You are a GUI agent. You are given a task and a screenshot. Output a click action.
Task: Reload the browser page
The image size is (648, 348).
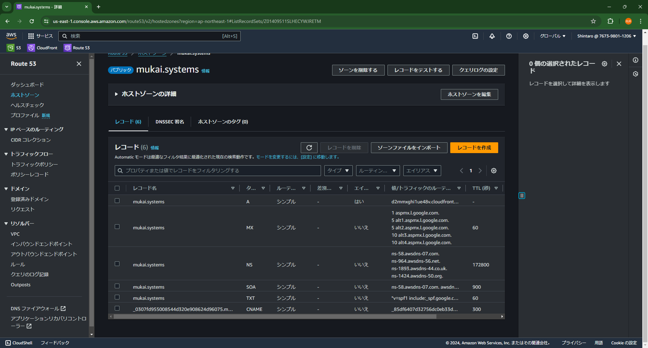(x=32, y=21)
